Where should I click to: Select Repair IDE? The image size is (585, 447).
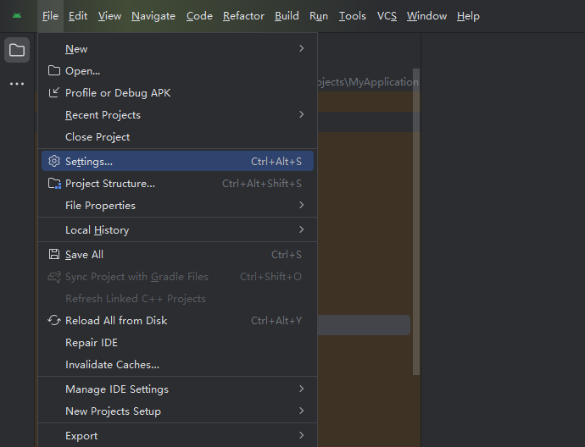point(177,342)
